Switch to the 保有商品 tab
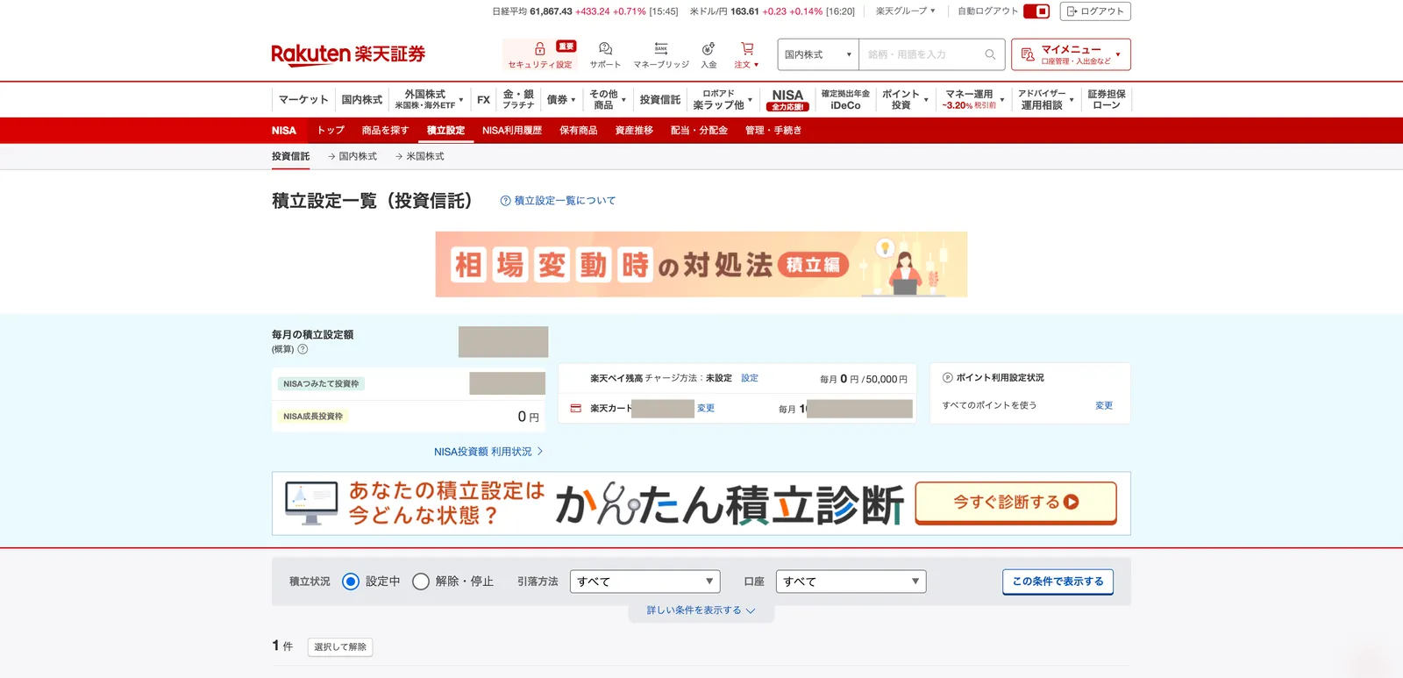Image resolution: width=1403 pixels, height=678 pixels. point(579,131)
